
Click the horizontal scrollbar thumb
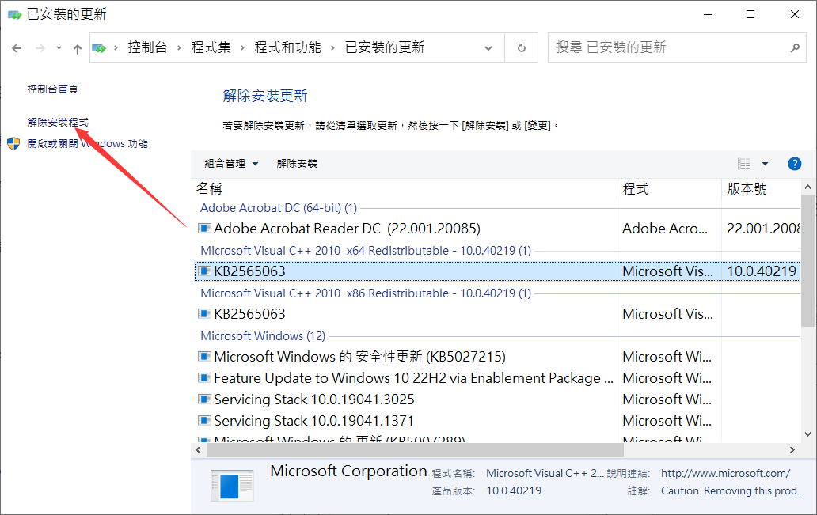point(415,449)
